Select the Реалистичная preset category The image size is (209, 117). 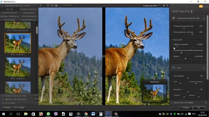coord(29,9)
